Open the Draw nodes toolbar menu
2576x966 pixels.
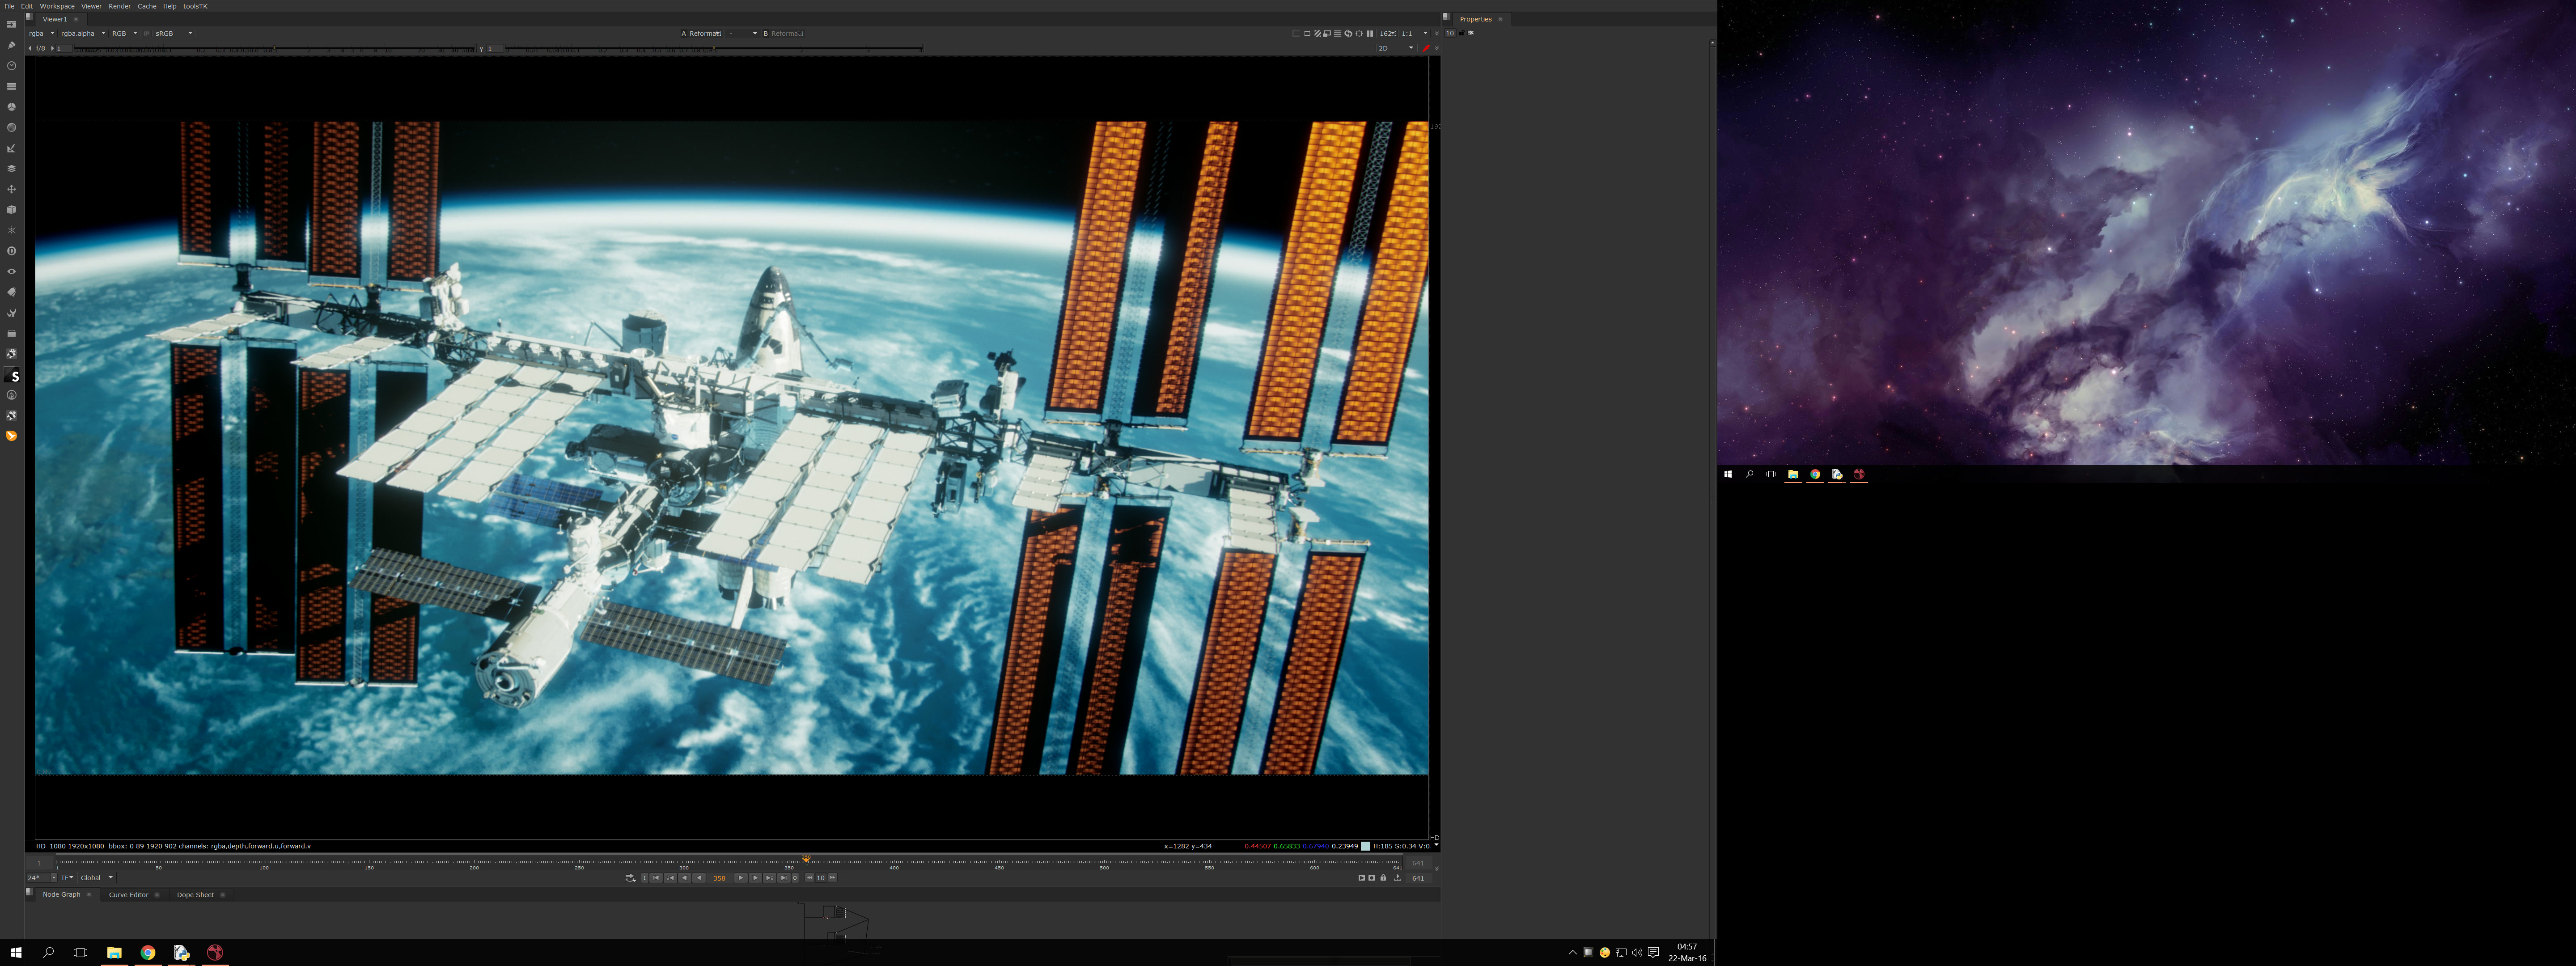point(12,45)
